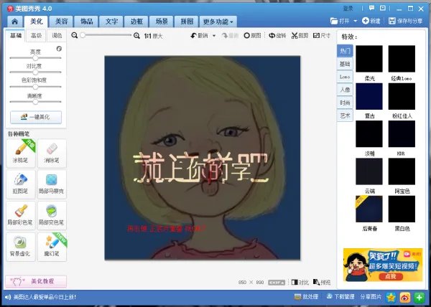Click the zoom out magnifier icon
This screenshot has width=431, height=307.
[74, 35]
